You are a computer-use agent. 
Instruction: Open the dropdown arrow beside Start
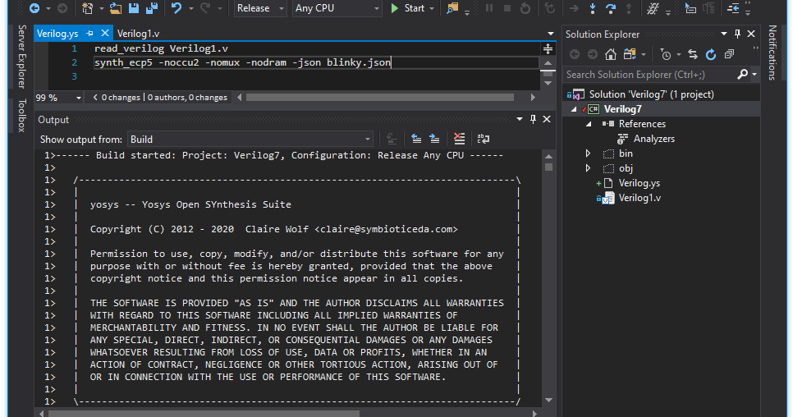432,8
